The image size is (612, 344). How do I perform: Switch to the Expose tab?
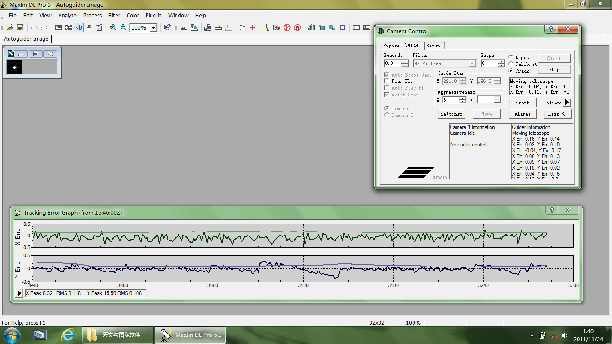(x=391, y=46)
